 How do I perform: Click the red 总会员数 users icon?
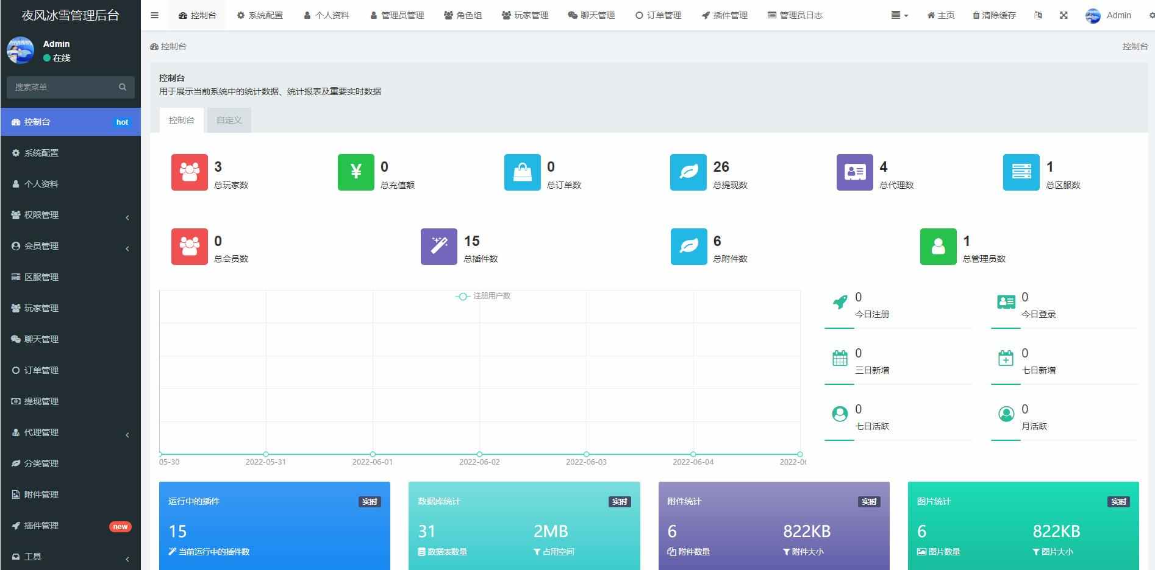pos(190,247)
